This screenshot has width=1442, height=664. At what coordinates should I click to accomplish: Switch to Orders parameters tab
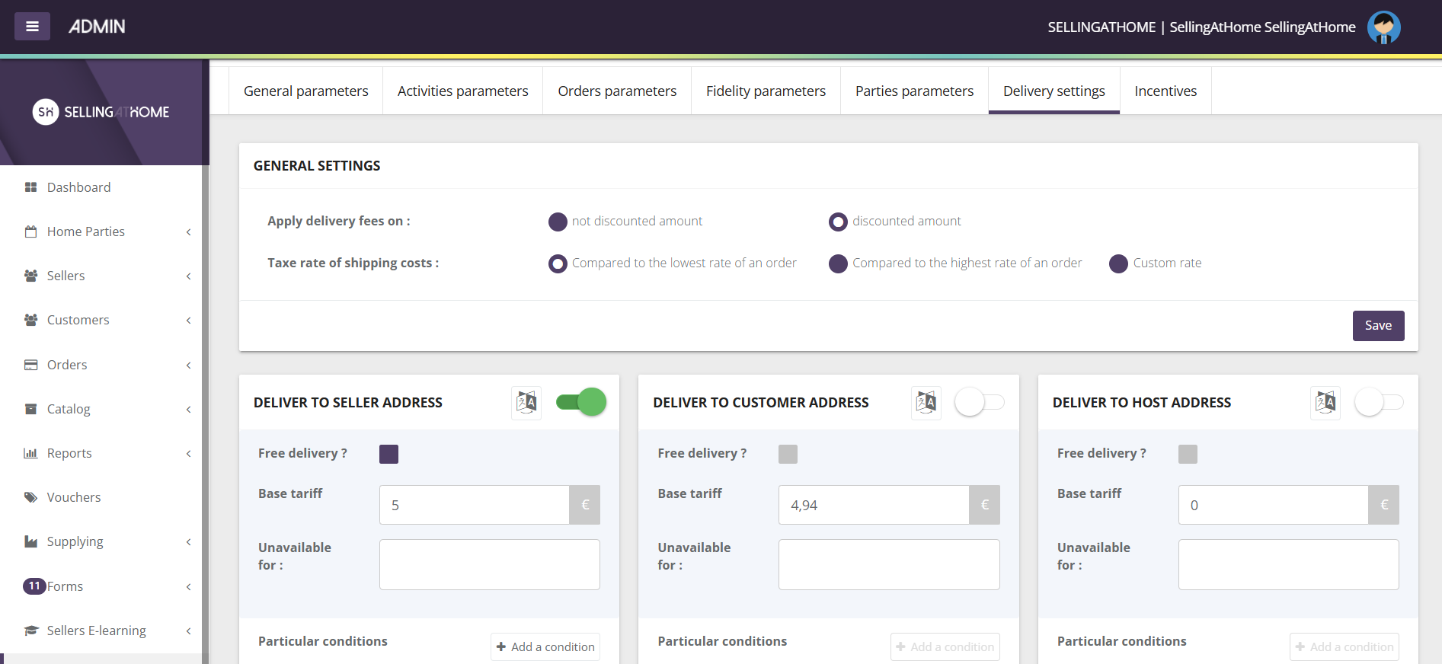[617, 91]
